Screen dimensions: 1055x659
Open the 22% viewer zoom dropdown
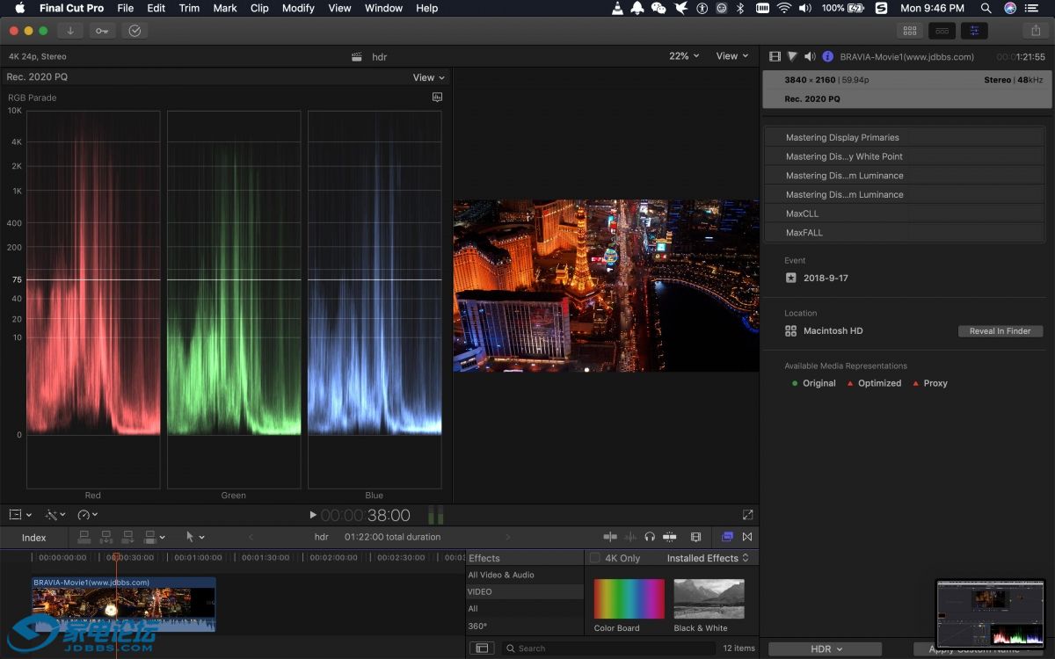point(684,55)
